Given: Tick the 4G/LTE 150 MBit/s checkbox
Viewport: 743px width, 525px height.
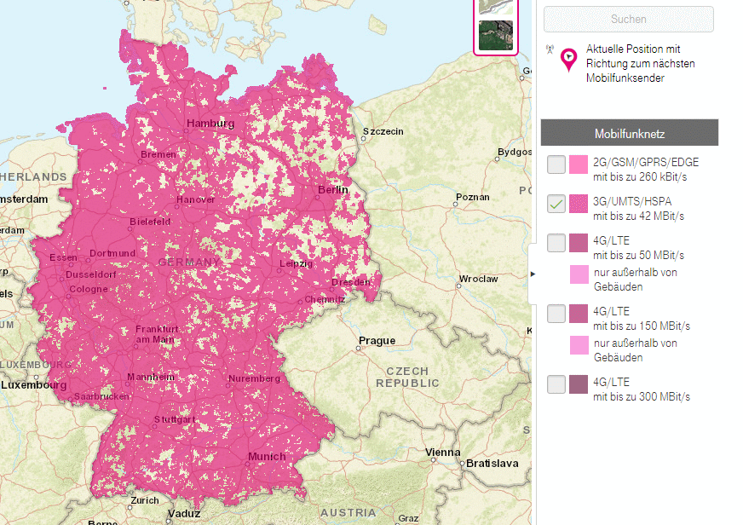Looking at the screenshot, I should pyautogui.click(x=556, y=313).
